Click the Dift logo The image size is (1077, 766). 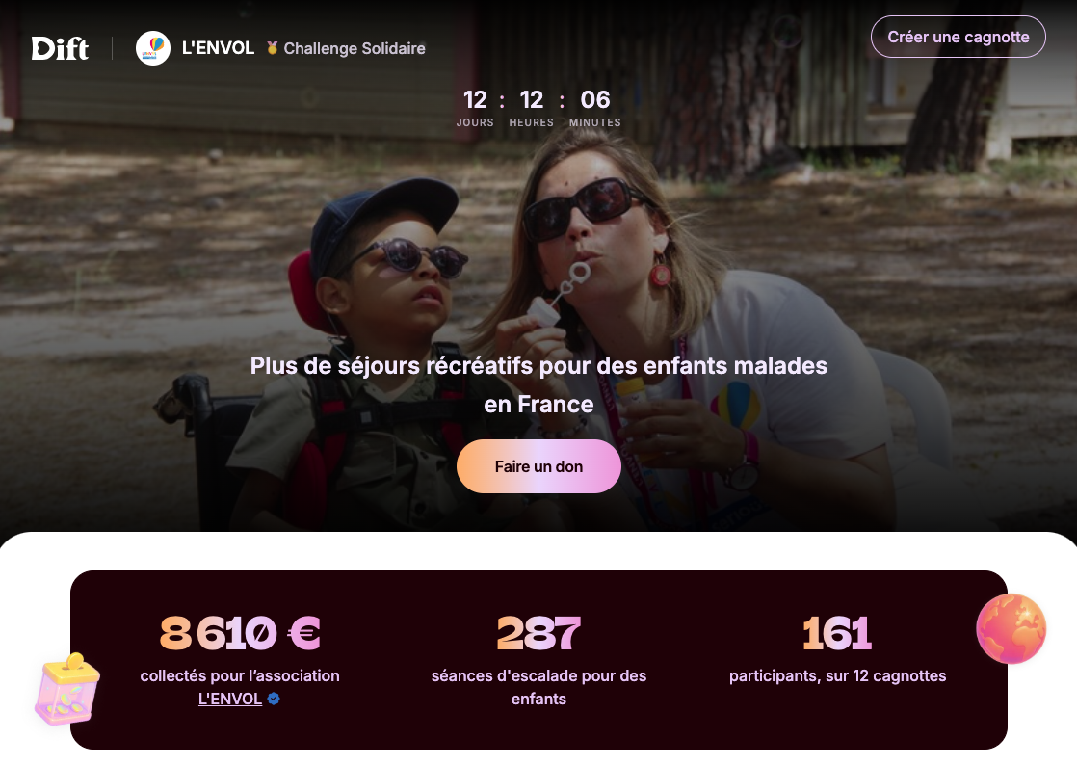tap(60, 48)
